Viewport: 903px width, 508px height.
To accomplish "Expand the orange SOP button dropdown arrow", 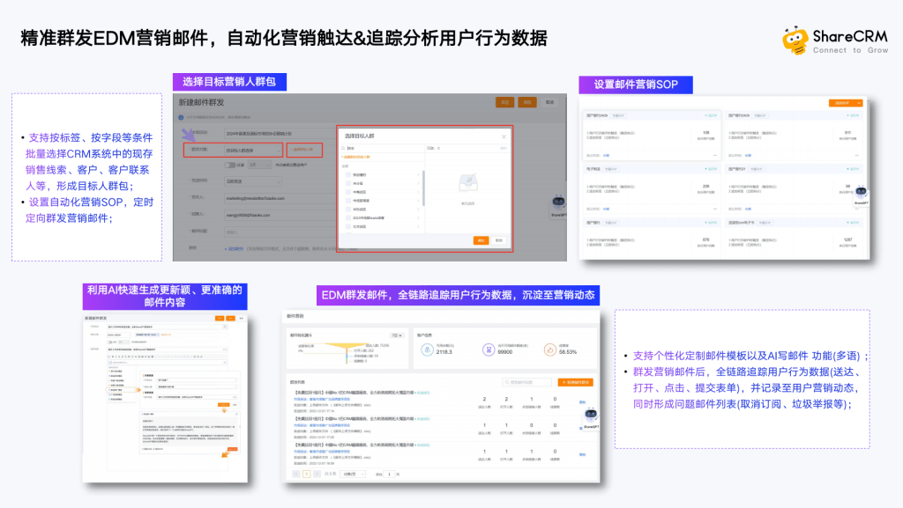I will tap(859, 103).
